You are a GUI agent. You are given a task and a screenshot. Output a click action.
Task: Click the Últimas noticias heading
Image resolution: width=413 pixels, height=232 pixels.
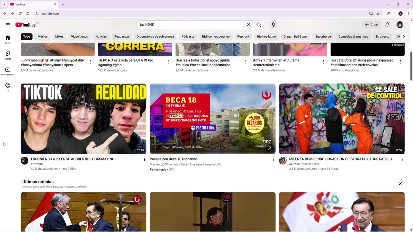click(x=38, y=182)
